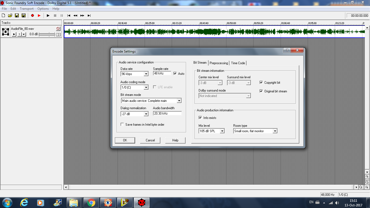
Task: Open the Bit stream mode dropdown
Action: point(179,101)
